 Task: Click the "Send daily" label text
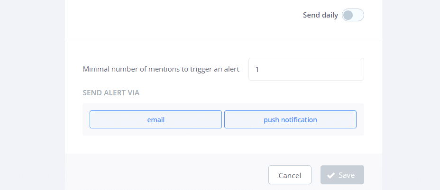[x=320, y=15]
